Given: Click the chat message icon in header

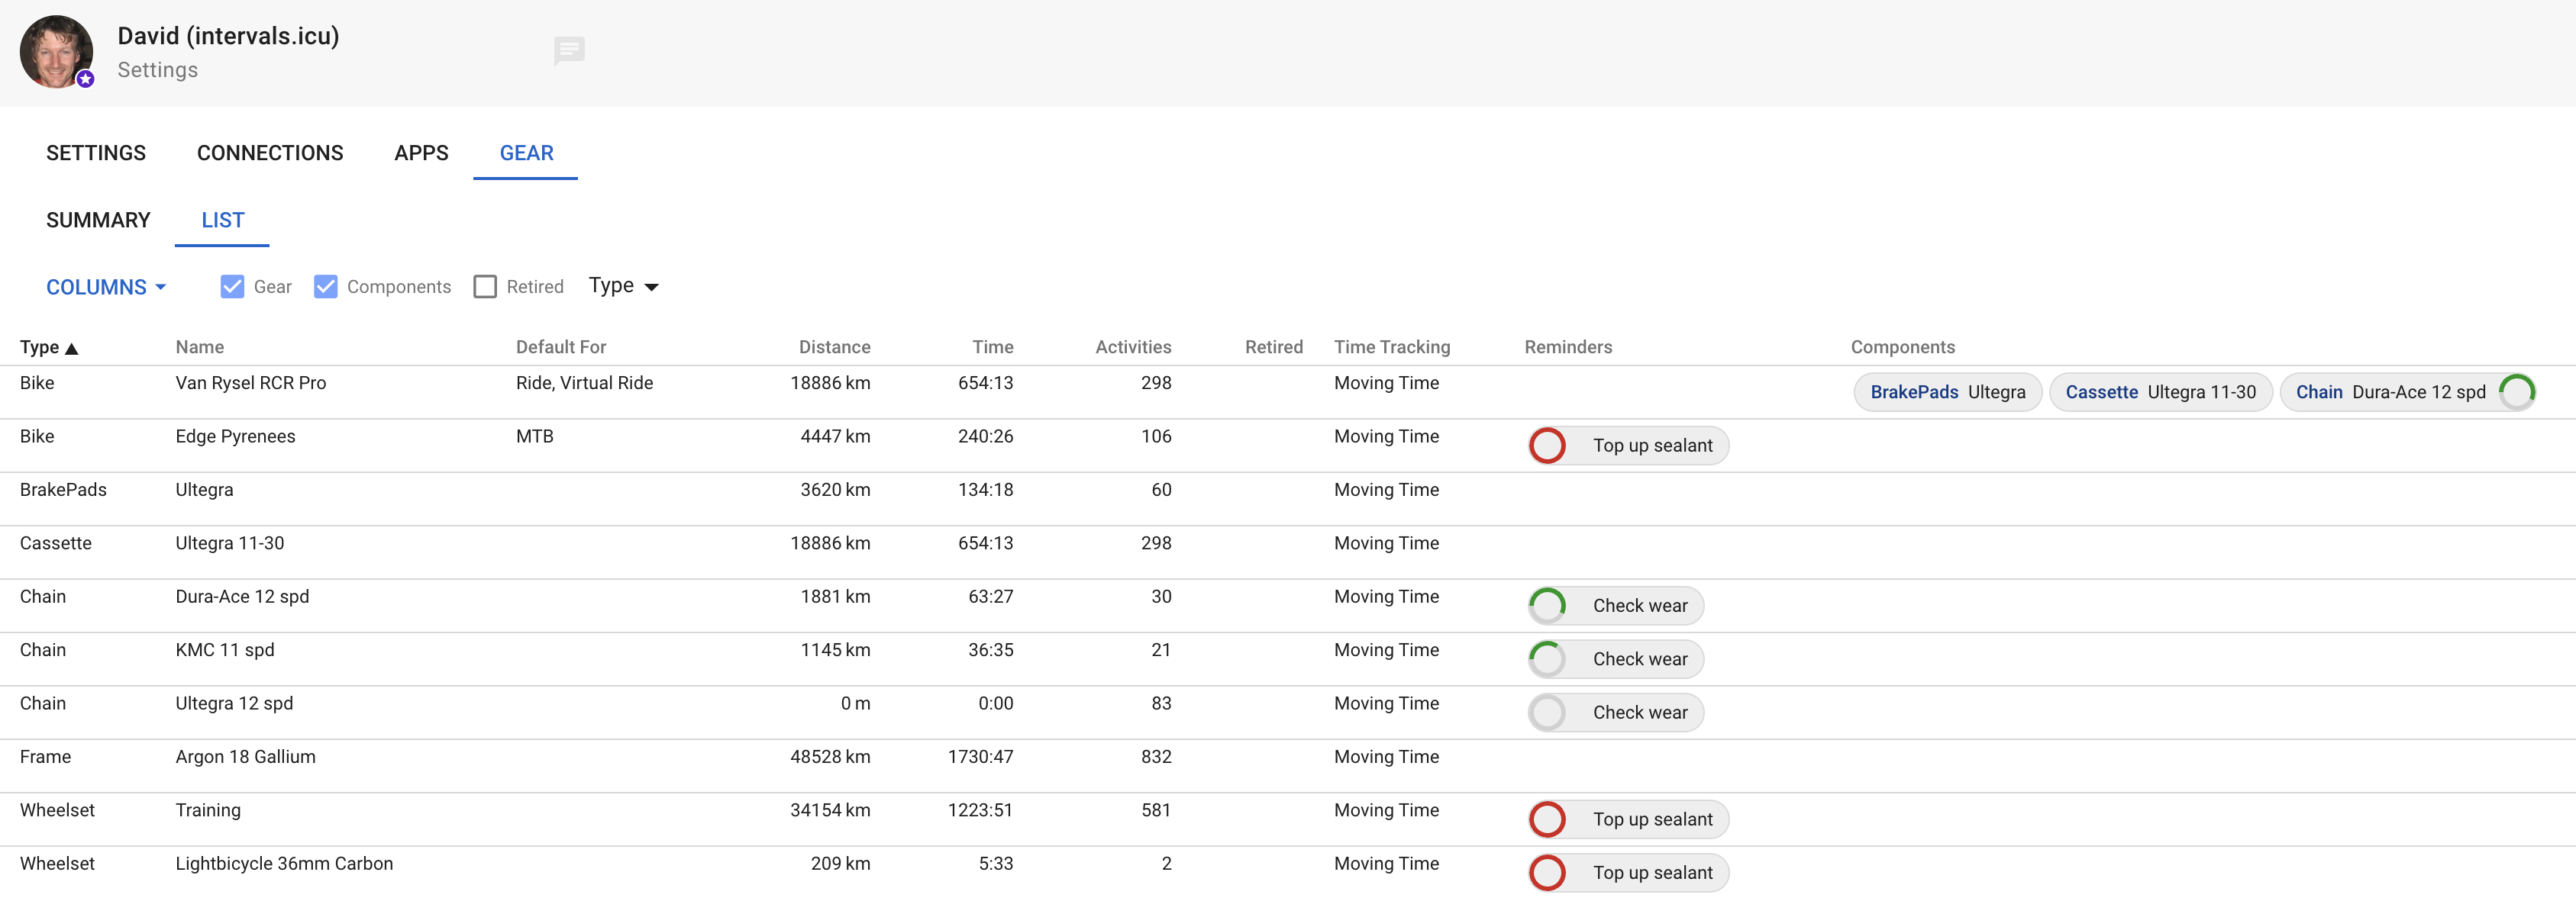Looking at the screenshot, I should [x=569, y=50].
